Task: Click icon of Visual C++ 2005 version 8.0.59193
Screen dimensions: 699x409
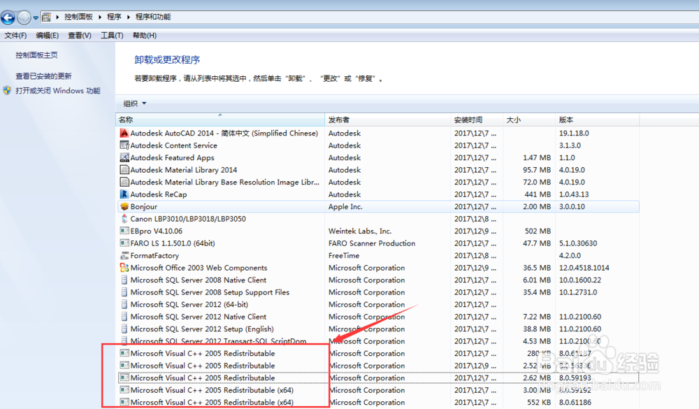Action: pos(124,378)
